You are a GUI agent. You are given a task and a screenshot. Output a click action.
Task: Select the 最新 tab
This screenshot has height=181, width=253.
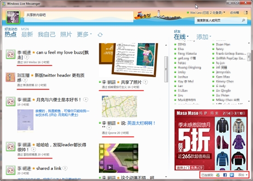point(27,34)
